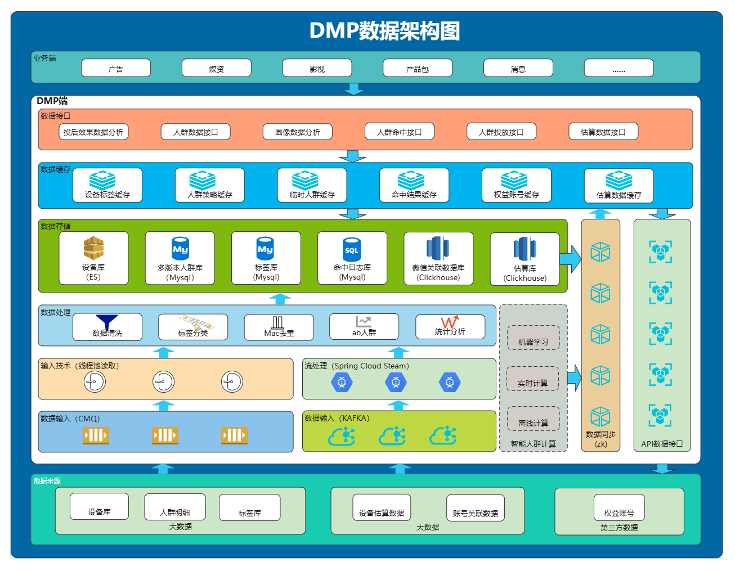Click the topmost icon in API数据接口 column
The height and width of the screenshot is (571, 735).
click(x=661, y=252)
